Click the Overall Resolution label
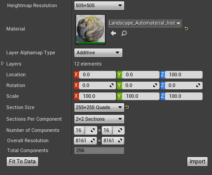The image size is (212, 175). (x=28, y=140)
